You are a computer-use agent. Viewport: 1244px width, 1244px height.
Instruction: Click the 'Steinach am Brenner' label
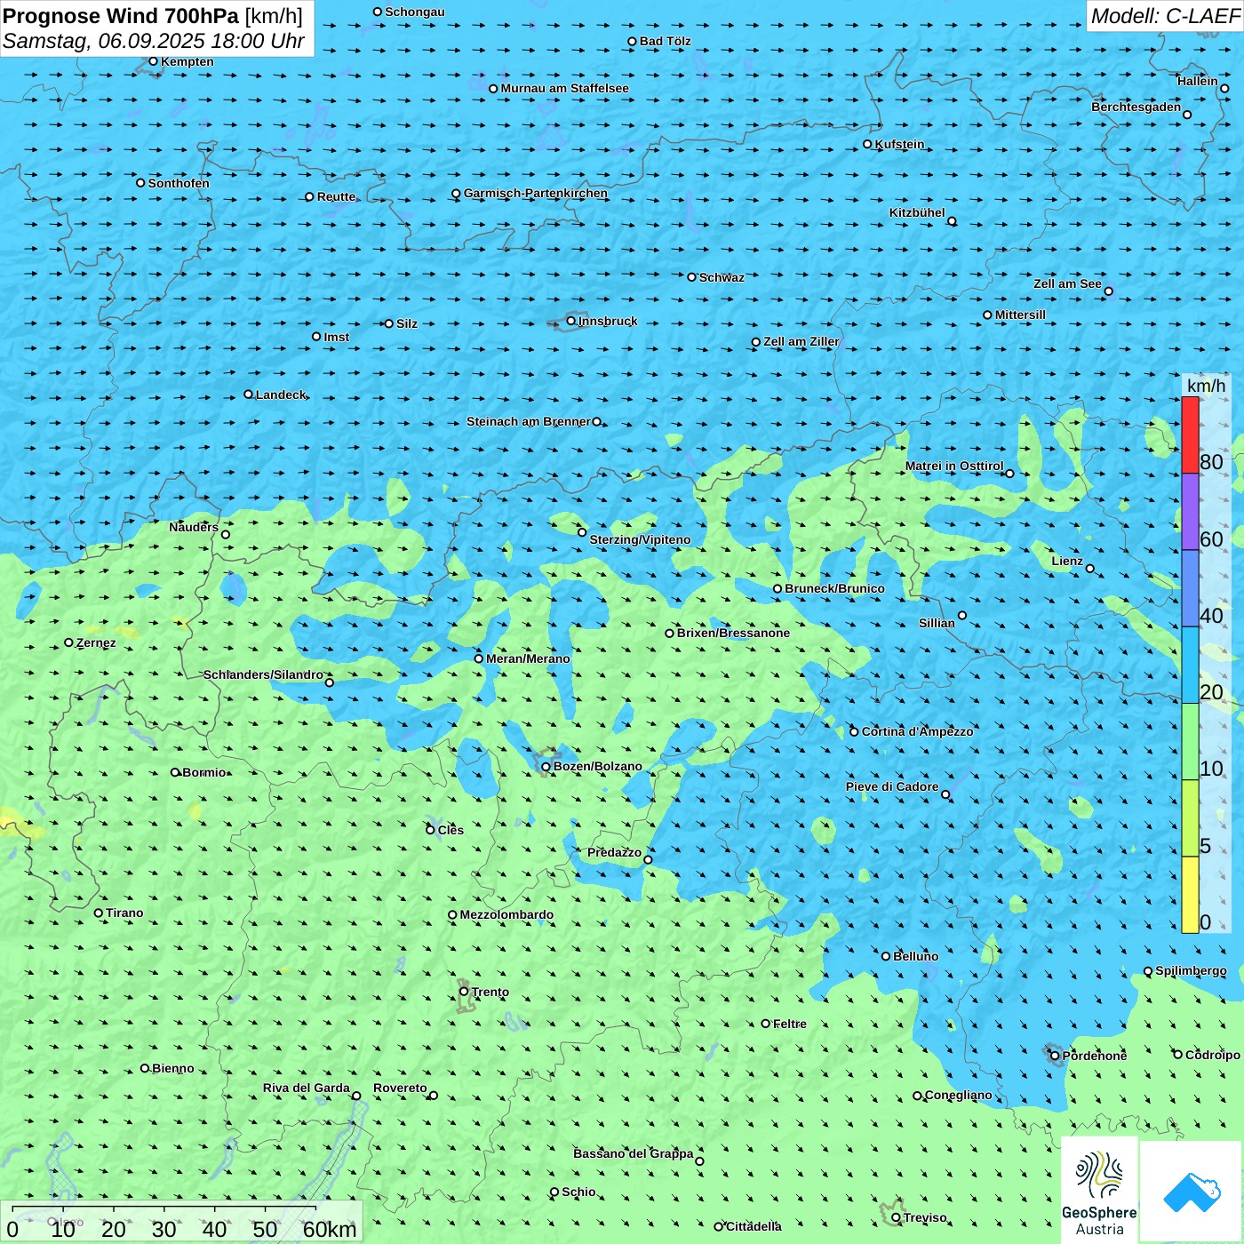tap(529, 421)
